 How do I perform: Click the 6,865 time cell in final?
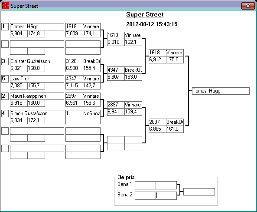point(157,129)
